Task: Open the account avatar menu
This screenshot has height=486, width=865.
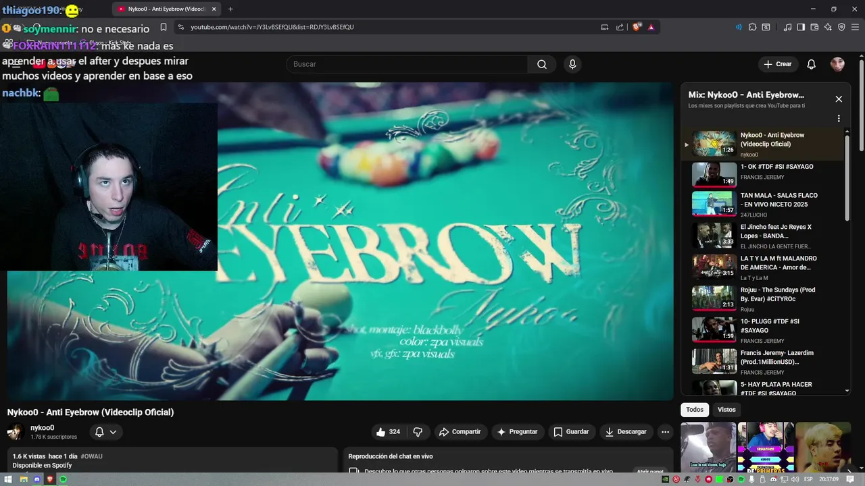Action: [x=837, y=64]
